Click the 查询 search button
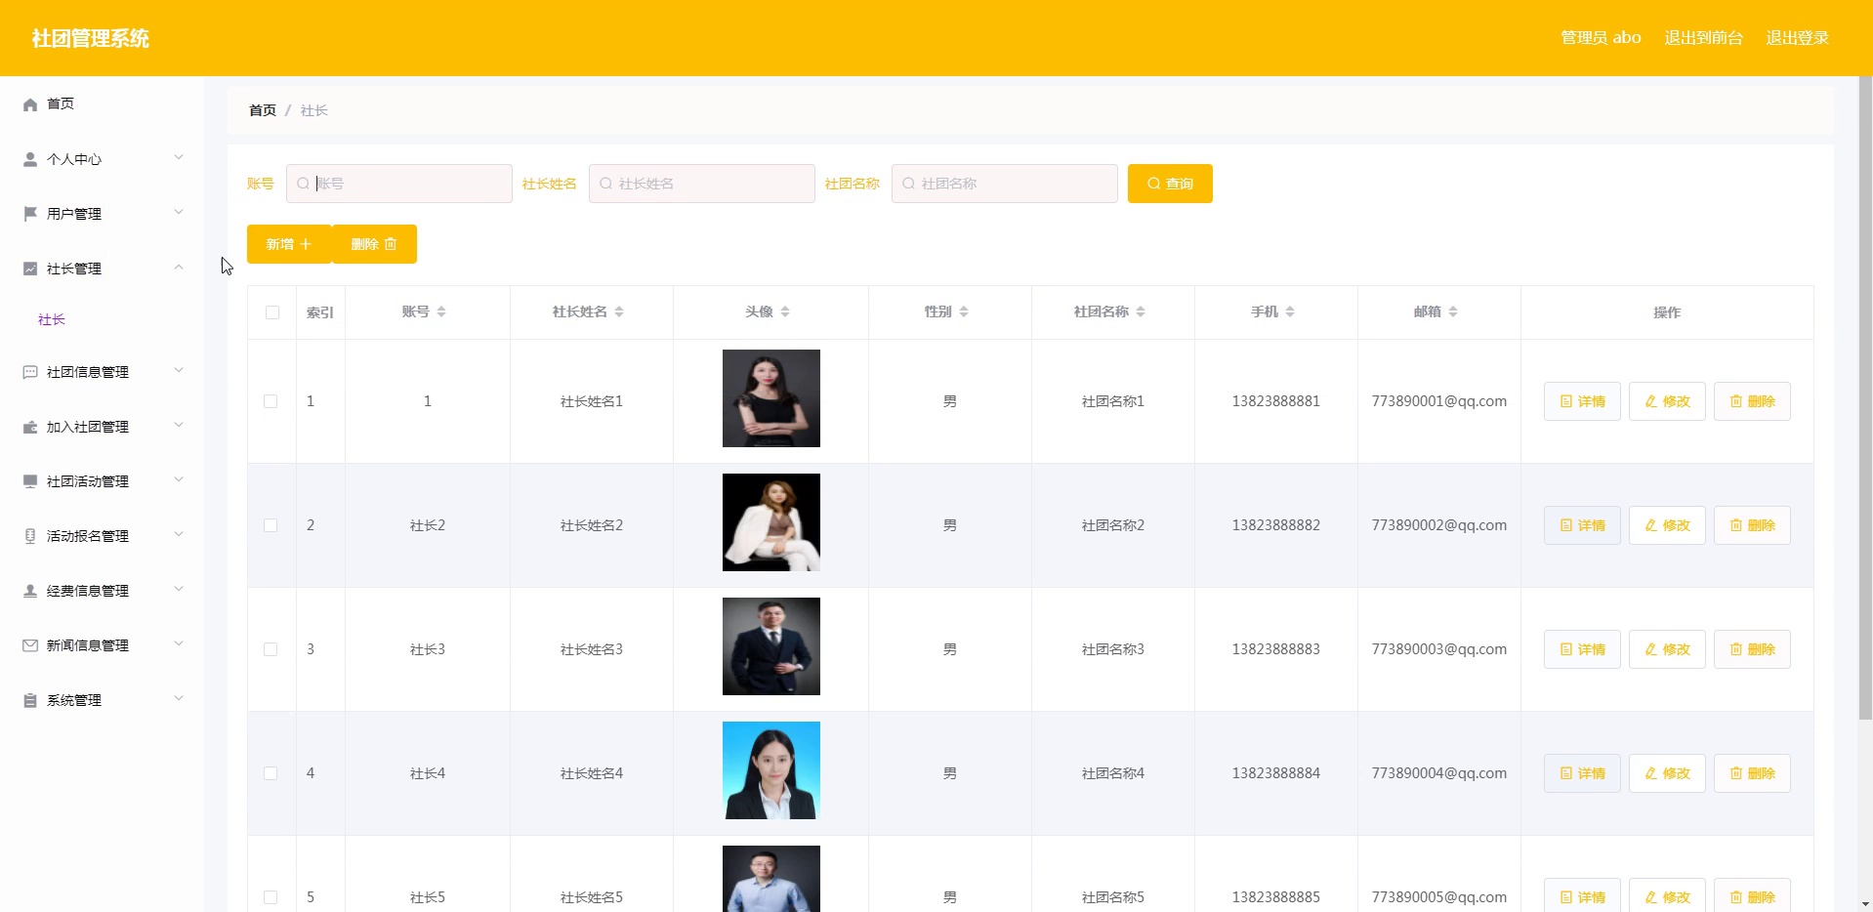This screenshot has width=1873, height=912. [x=1170, y=184]
